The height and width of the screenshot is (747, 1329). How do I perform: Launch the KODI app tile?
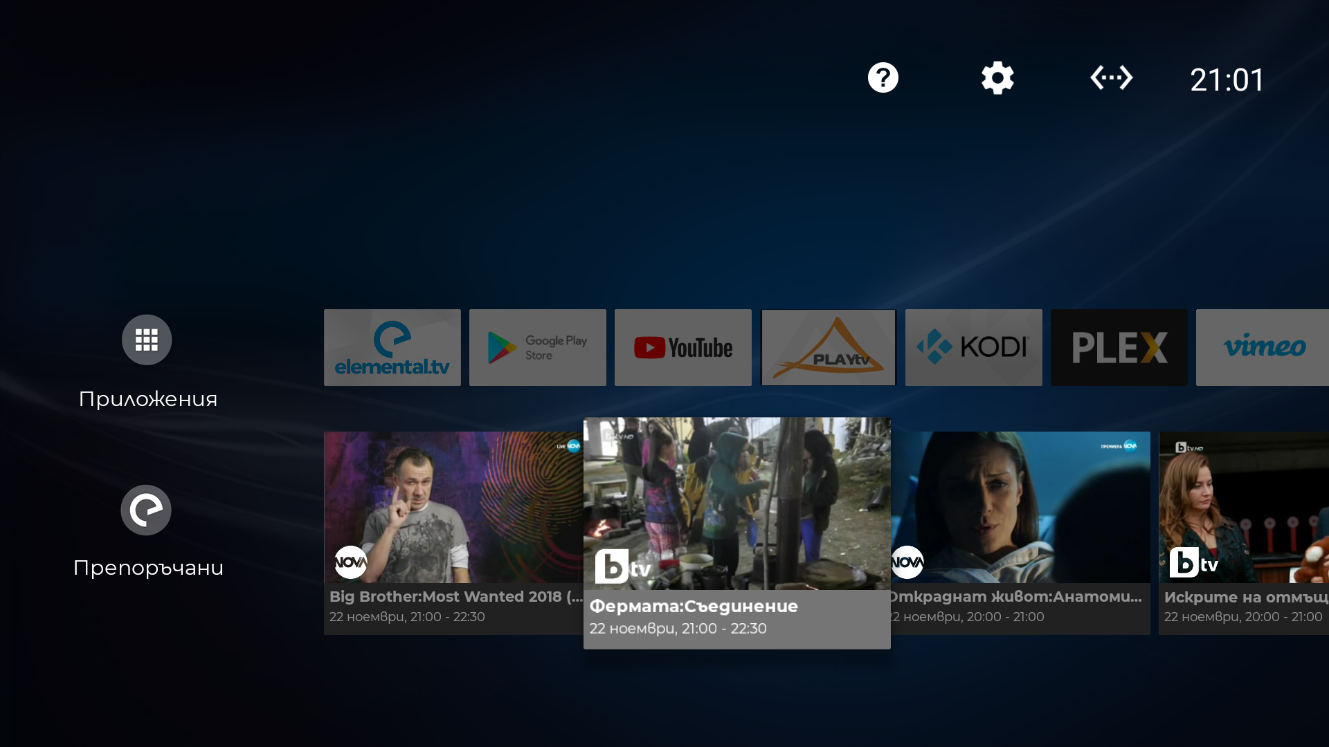(974, 347)
